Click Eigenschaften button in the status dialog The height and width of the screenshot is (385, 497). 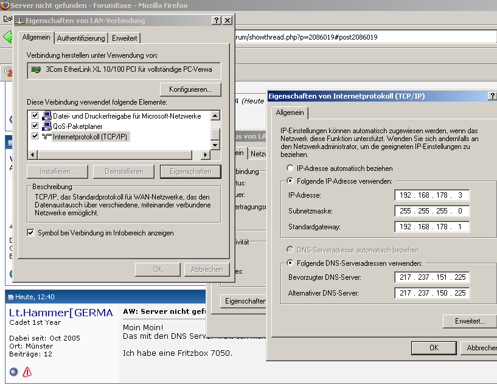click(243, 300)
